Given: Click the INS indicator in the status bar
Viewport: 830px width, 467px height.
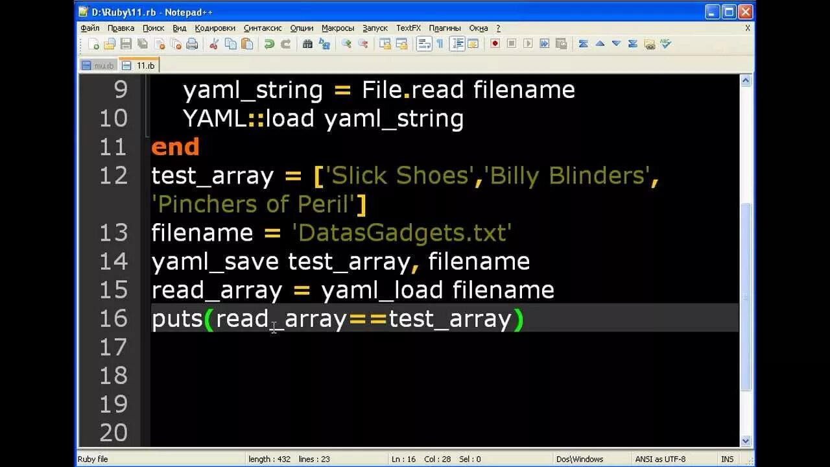Looking at the screenshot, I should click(x=727, y=459).
